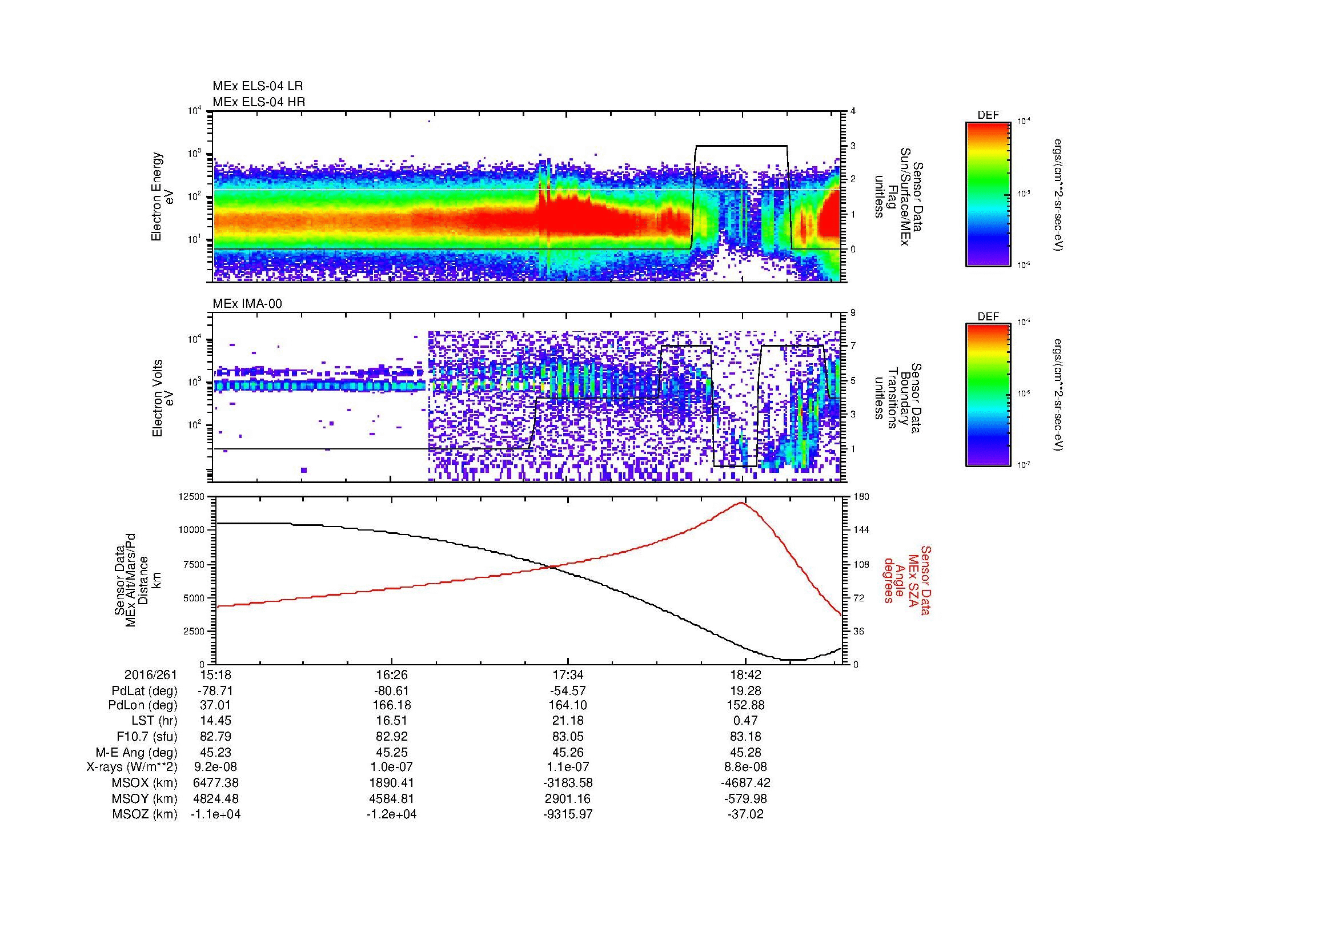Click MSOY value '2901.16'
Image resolution: width=1336 pixels, height=944 pixels.
(x=568, y=798)
